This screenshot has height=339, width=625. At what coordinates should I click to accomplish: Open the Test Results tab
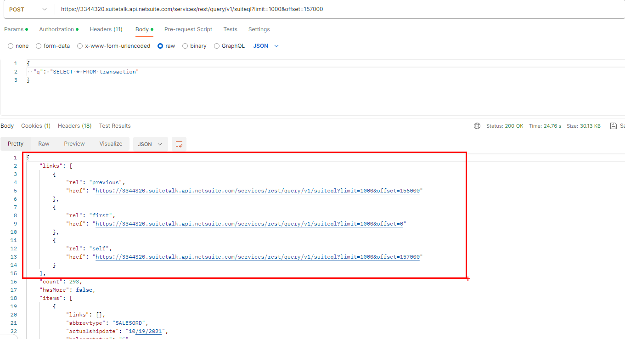pos(115,126)
